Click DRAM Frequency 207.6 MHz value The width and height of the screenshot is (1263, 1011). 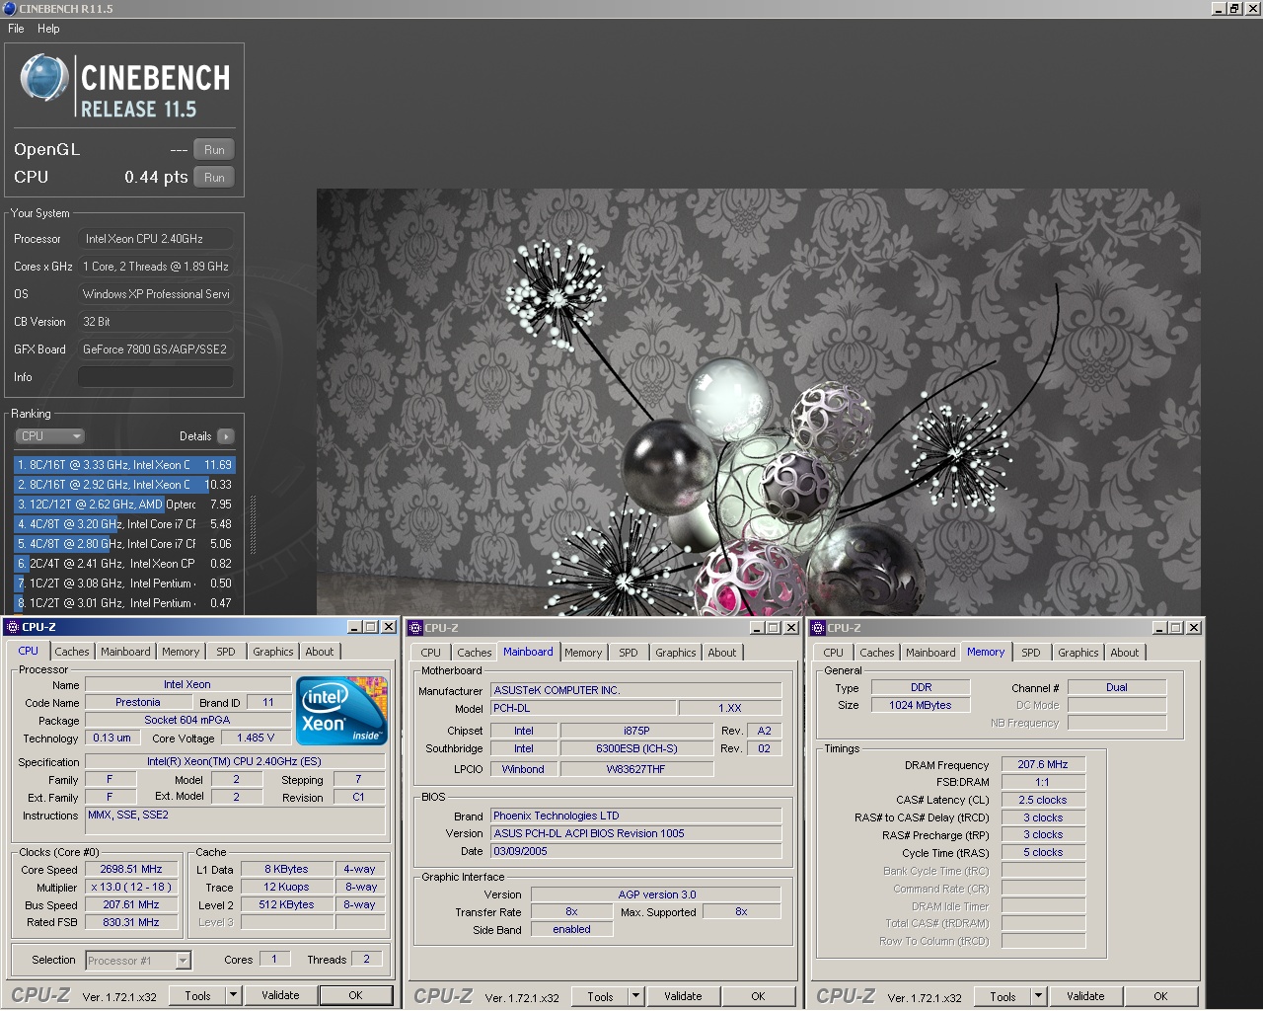pyautogui.click(x=1043, y=764)
